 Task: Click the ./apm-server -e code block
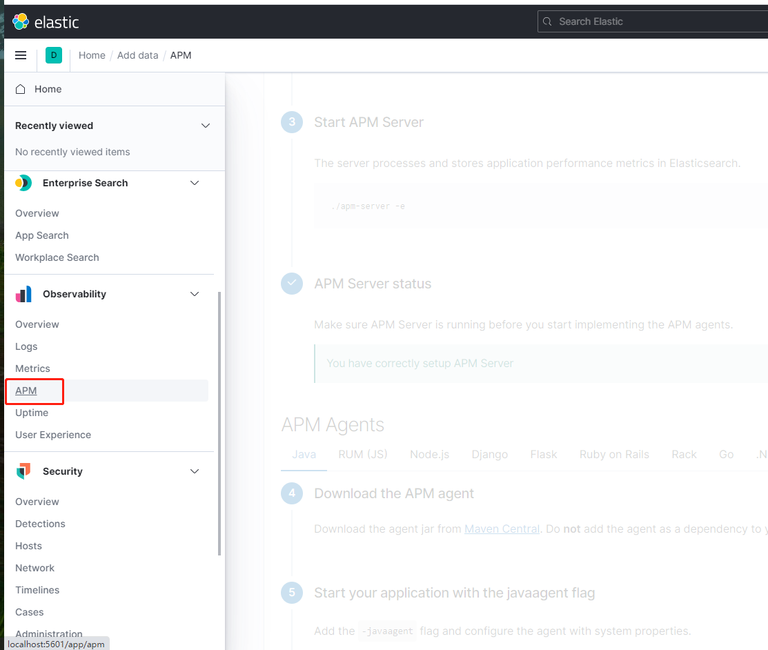pyautogui.click(x=541, y=206)
